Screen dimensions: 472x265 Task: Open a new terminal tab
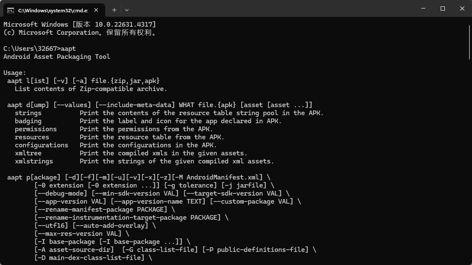(114, 10)
